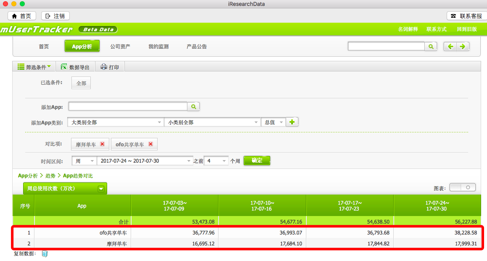
Task: Export data via 数据导出
Action: [75, 67]
